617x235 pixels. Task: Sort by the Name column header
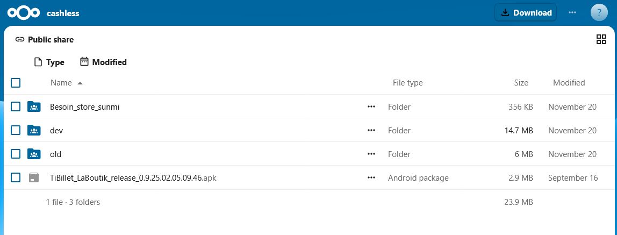61,83
